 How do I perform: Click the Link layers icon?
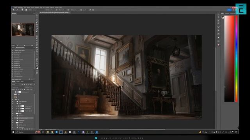tap(17, 129)
